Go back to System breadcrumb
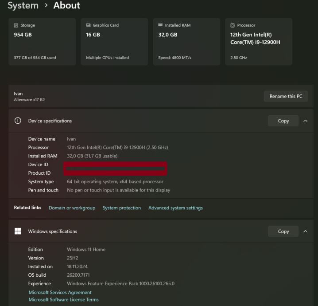The height and width of the screenshot is (306, 318). tap(23, 6)
